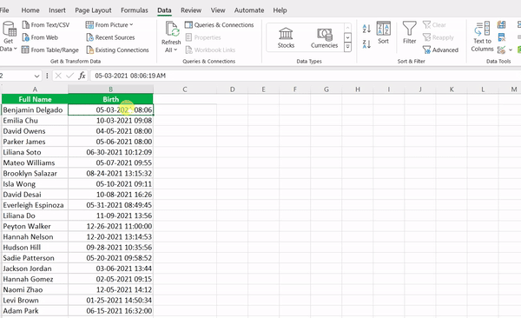Confirm entry with the checkmark
Viewport: 521px width, 318px height.
click(x=69, y=76)
